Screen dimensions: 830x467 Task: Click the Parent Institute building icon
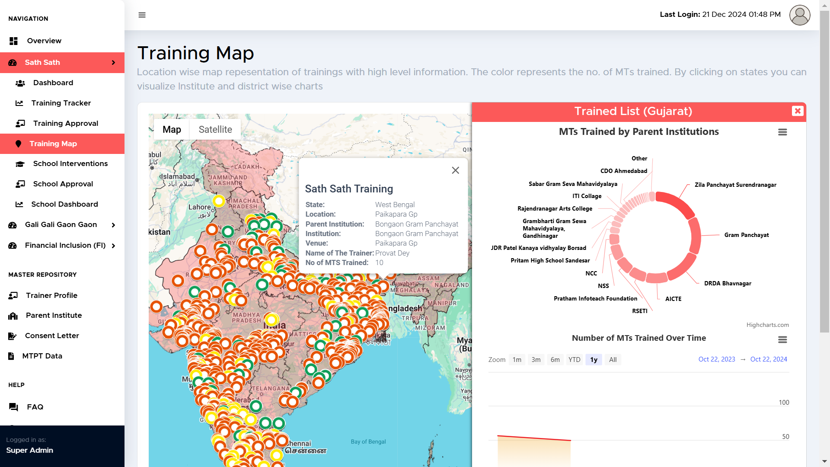click(x=13, y=316)
